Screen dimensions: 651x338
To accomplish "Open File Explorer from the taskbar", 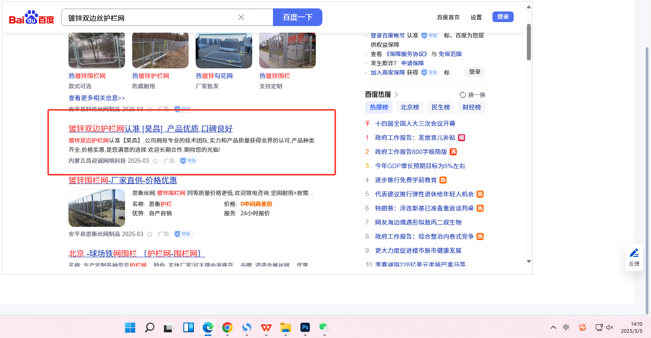I will [x=286, y=327].
